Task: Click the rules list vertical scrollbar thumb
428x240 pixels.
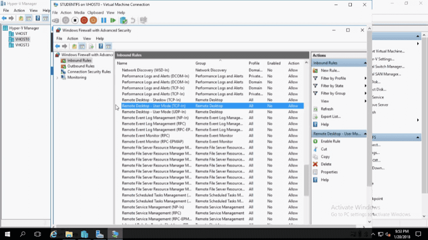Action: 306,180
